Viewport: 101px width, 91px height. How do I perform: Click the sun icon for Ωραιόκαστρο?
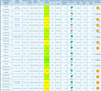click(98, 88)
